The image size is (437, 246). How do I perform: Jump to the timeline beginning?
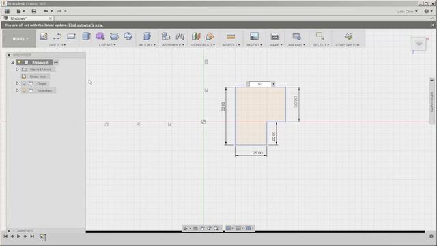click(5, 236)
